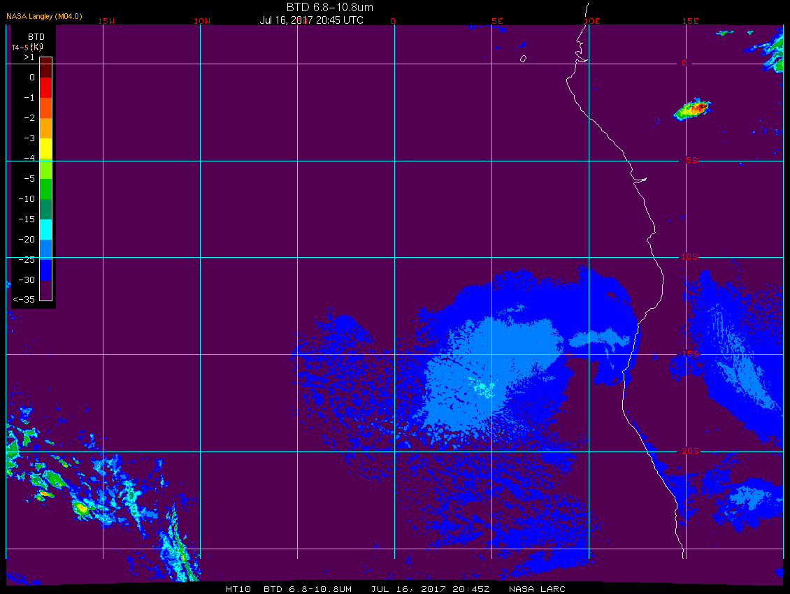Click the cyan spot inside the light-blue cloud

tap(482, 387)
